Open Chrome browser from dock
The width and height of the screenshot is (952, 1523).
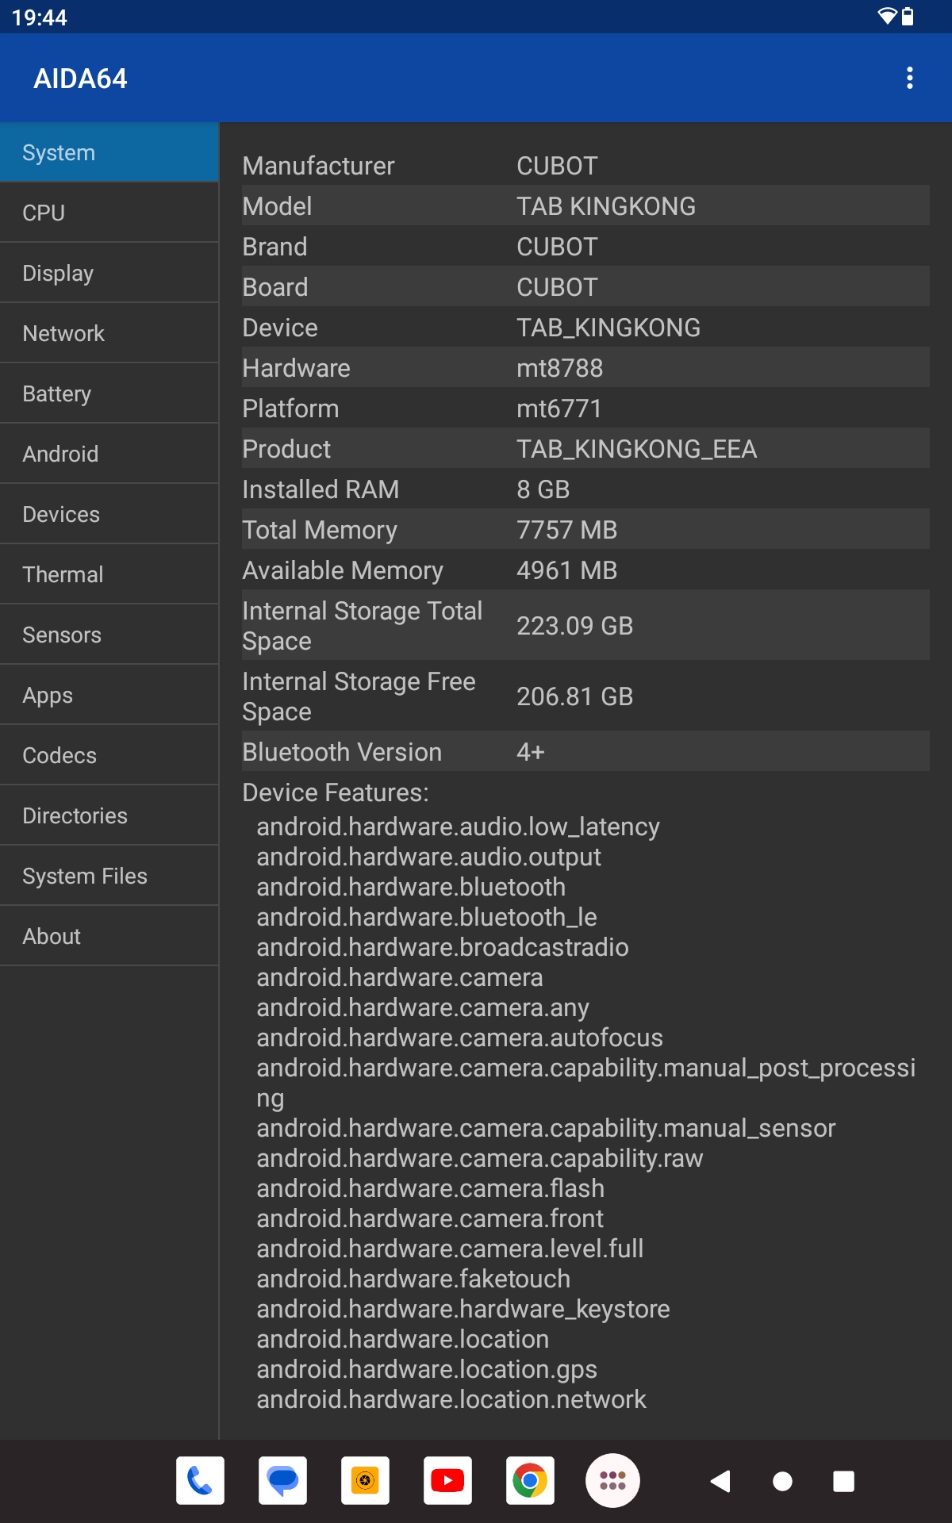pyautogui.click(x=530, y=1480)
